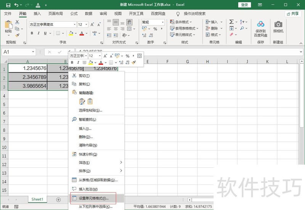Click 条件格式 button
The width and height of the screenshot is (305, 210).
181,22
